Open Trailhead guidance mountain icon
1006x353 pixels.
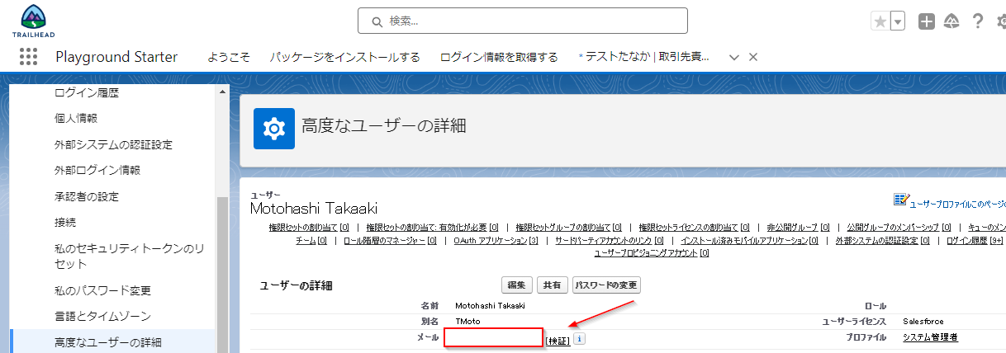point(951,21)
